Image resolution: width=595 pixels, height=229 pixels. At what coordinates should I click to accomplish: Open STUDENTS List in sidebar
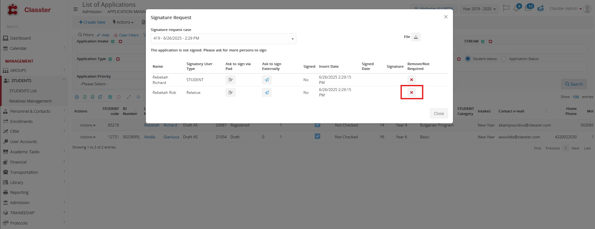coord(23,91)
